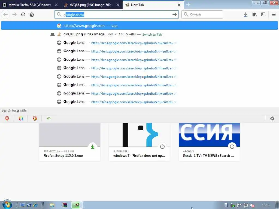Click 'windows 7 - Firefox does not up...' title
This screenshot has height=209, width=279.
click(139, 155)
